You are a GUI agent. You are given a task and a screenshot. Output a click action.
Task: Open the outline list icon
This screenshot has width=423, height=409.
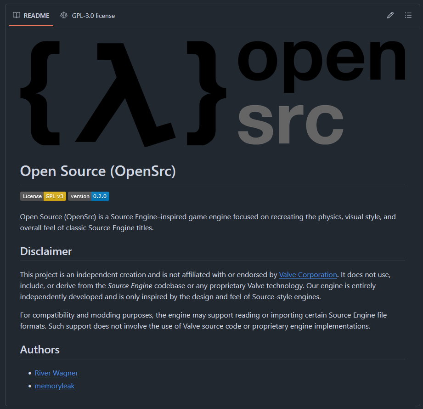coord(408,15)
